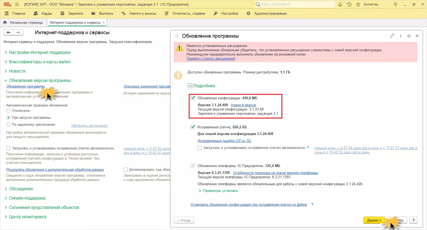Open the three-dot menu in update dialog
This screenshot has width=427, height=230.
point(401,36)
